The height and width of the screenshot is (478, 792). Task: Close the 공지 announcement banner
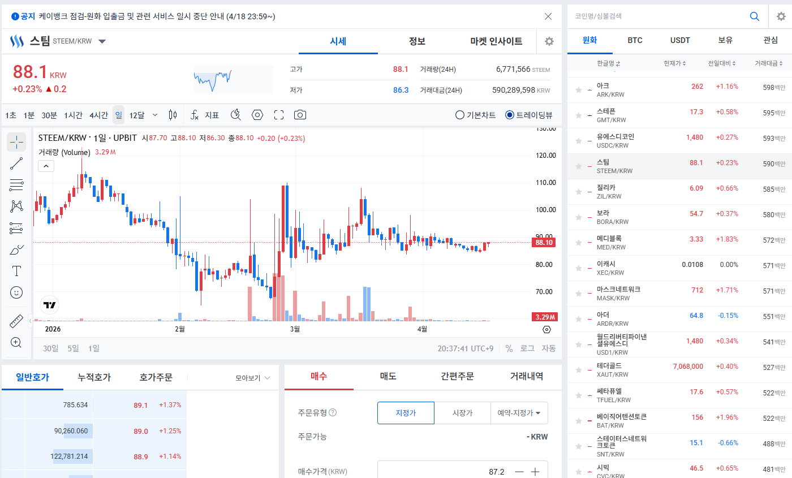coord(548,16)
